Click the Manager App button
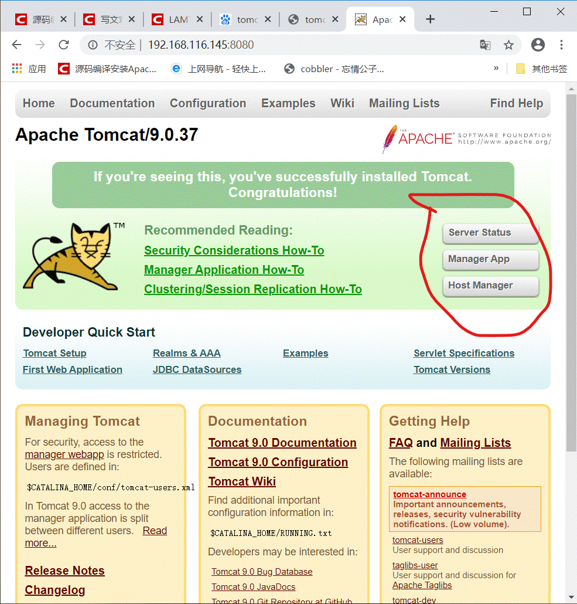This screenshot has height=604, width=577. click(490, 259)
